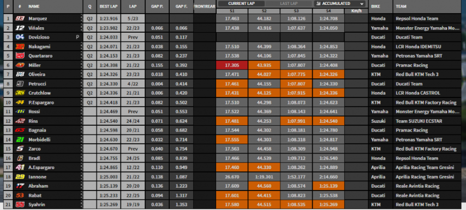This screenshot has width=466, height=210.
Task: Click Zarco's number 5 badge
Action: point(20,149)
